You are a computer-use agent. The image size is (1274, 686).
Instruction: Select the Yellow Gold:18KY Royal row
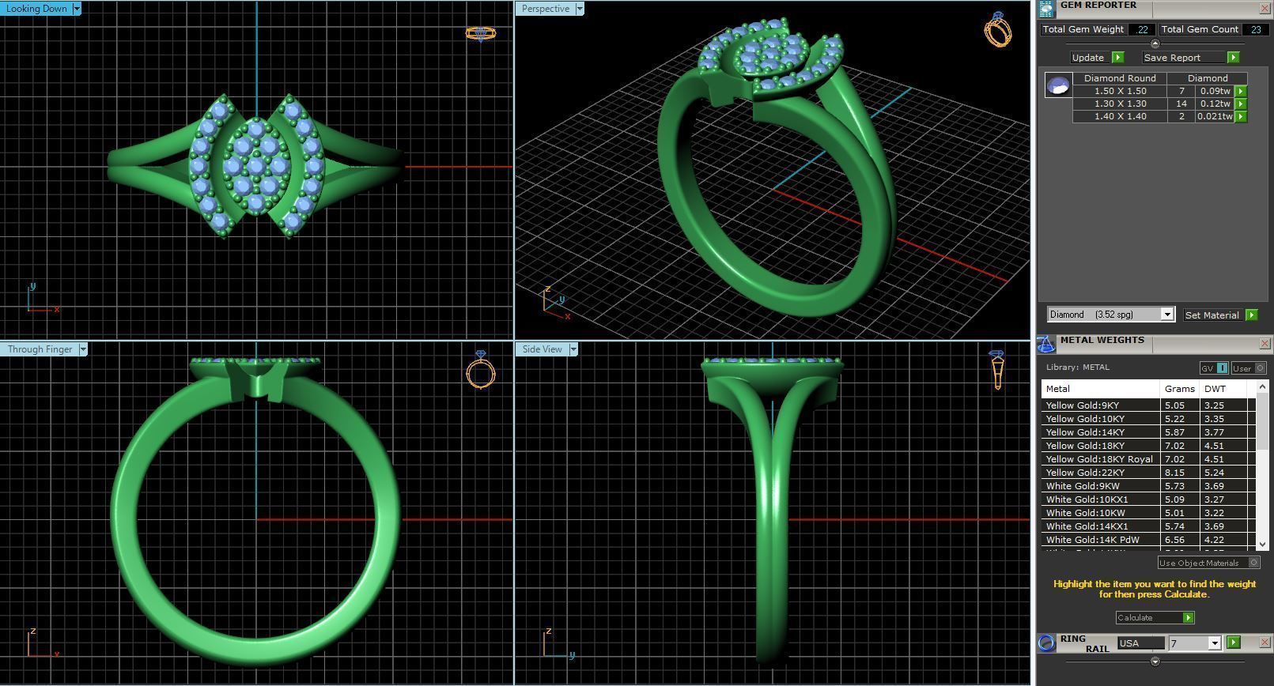click(1148, 459)
